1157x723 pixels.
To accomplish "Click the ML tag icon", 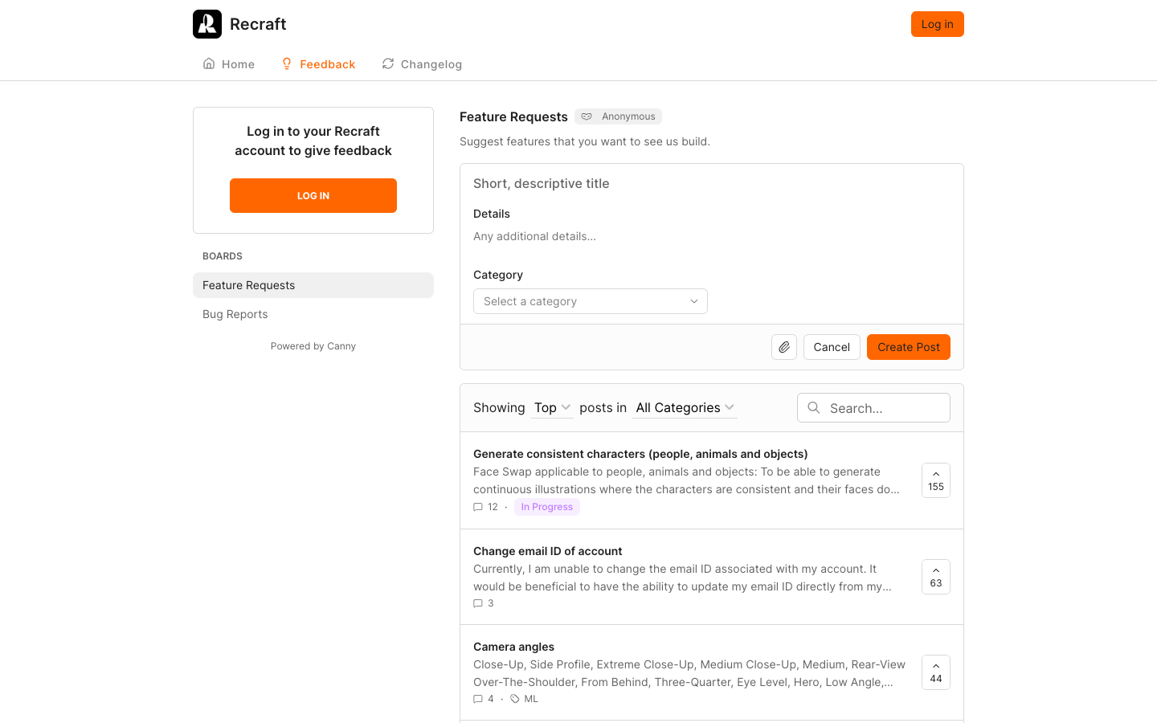I will tap(515, 699).
